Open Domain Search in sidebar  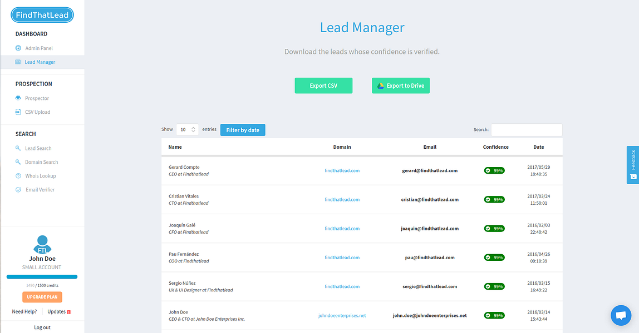42,162
